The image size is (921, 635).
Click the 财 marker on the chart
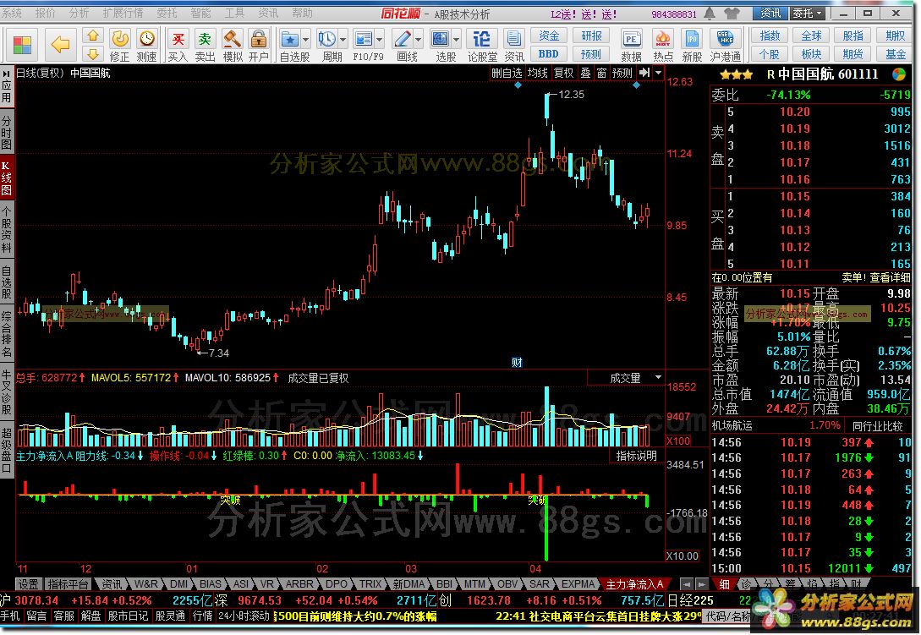click(517, 363)
